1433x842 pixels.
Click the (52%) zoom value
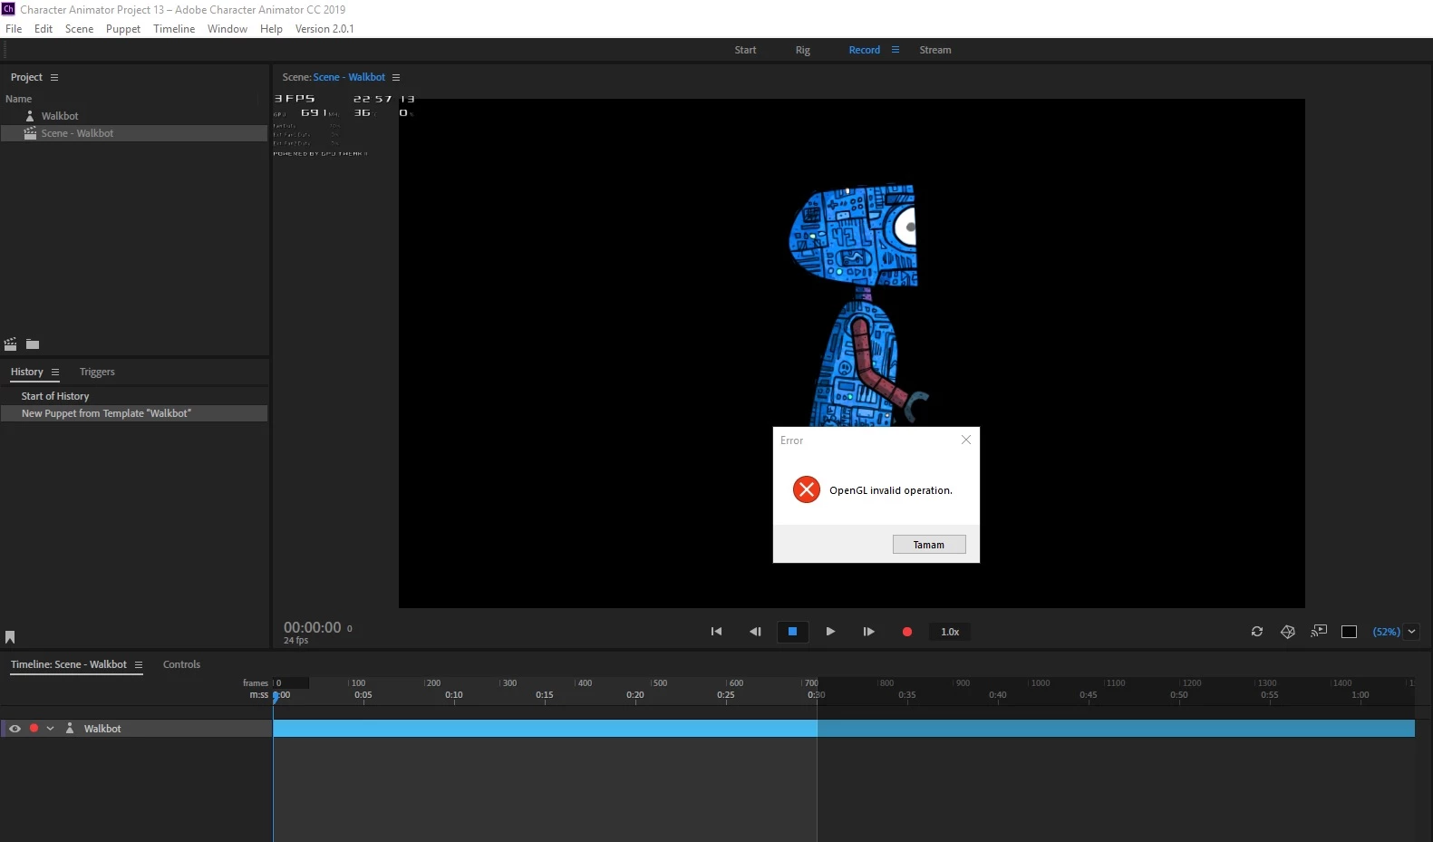[x=1386, y=632]
